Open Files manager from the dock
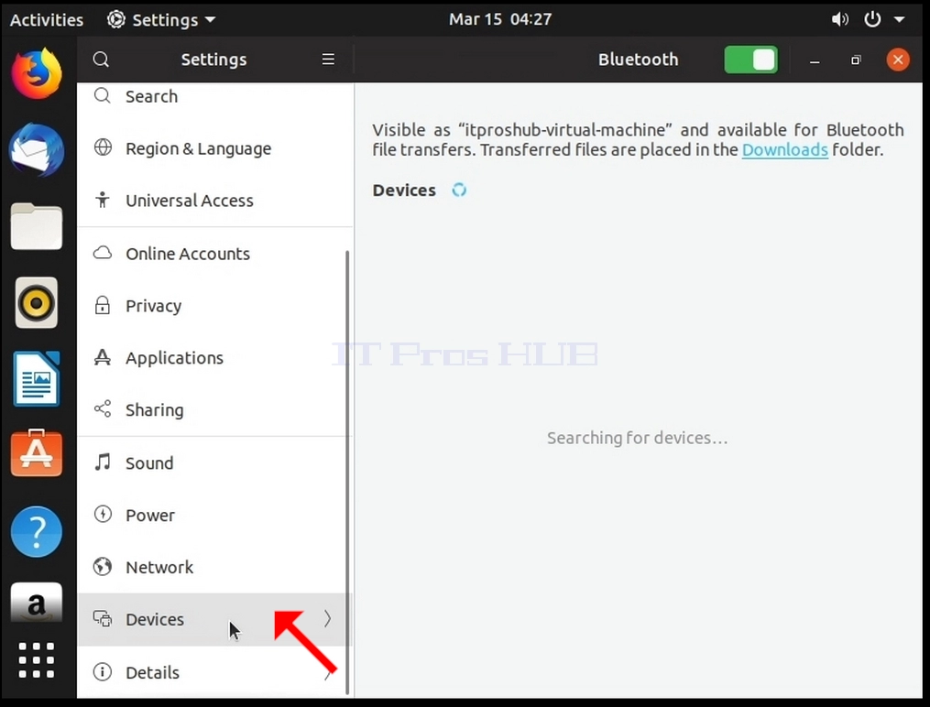 [x=36, y=226]
